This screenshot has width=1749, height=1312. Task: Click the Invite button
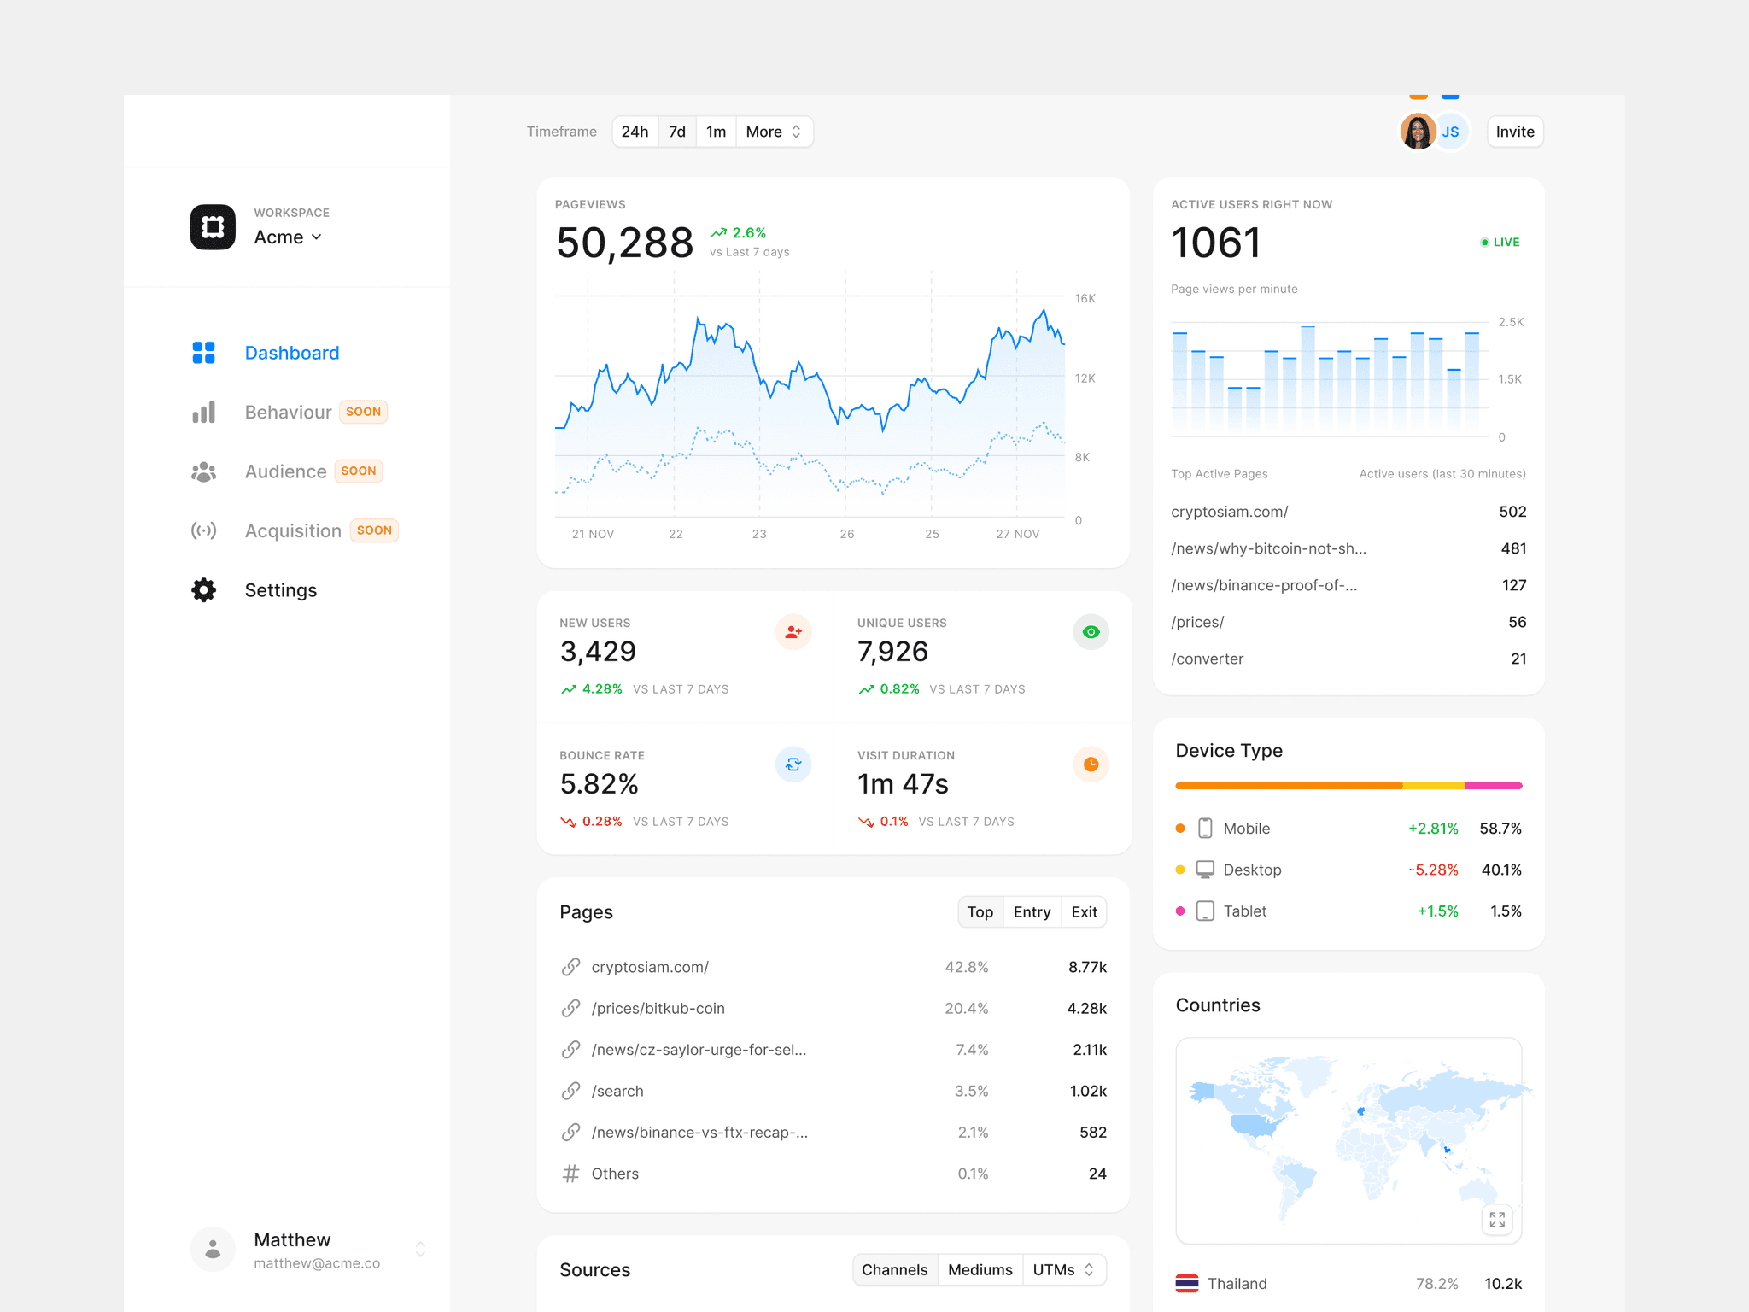[1514, 132]
